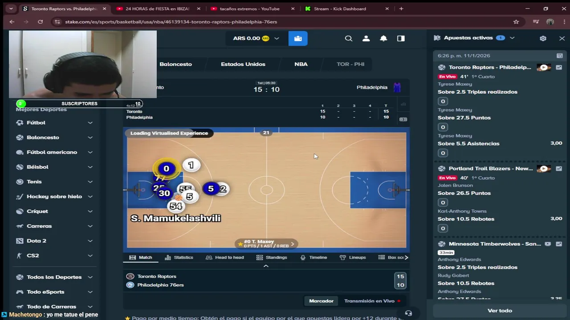Expand the Todo eSports section
This screenshot has height=320, width=570.
(90, 292)
